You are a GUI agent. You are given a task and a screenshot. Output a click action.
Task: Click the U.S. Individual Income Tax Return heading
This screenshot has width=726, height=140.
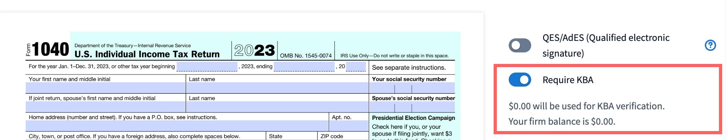pyautogui.click(x=147, y=54)
